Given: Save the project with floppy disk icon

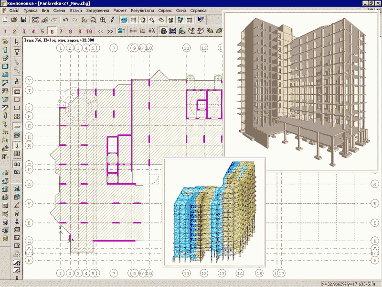Looking at the screenshot, I should click(x=23, y=20).
